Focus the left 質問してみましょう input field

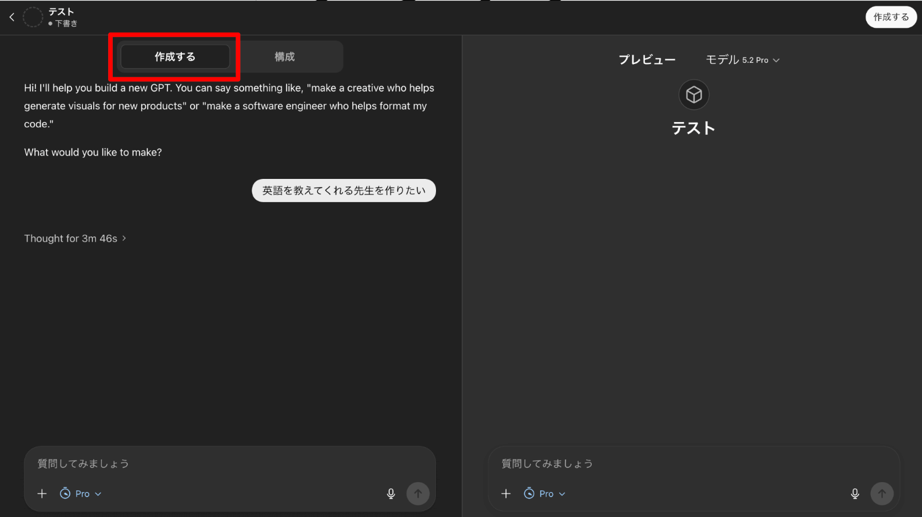(230, 464)
